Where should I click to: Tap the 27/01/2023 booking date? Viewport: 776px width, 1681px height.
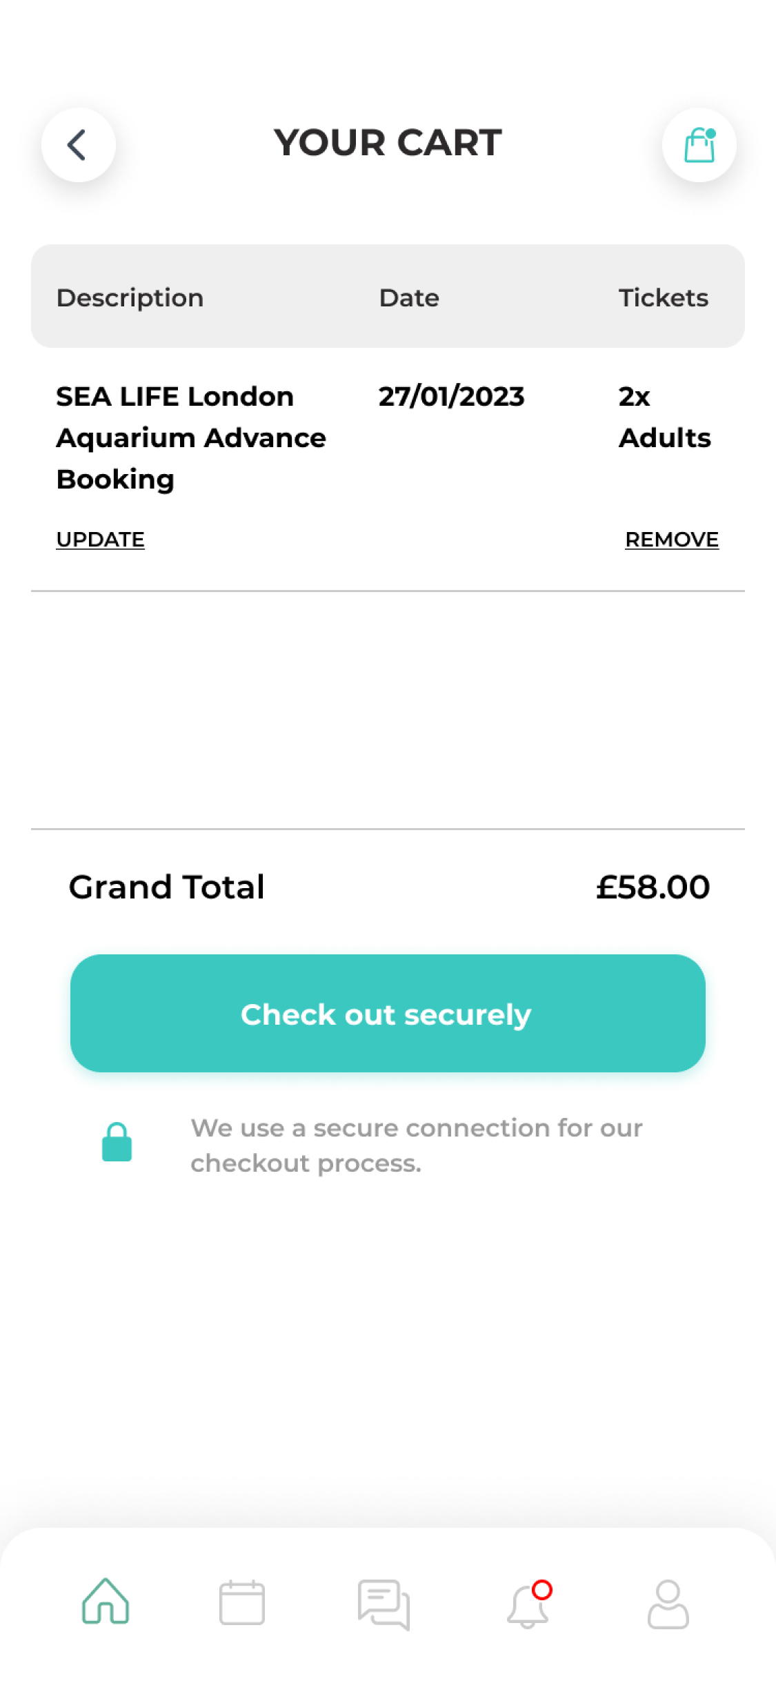tap(451, 397)
